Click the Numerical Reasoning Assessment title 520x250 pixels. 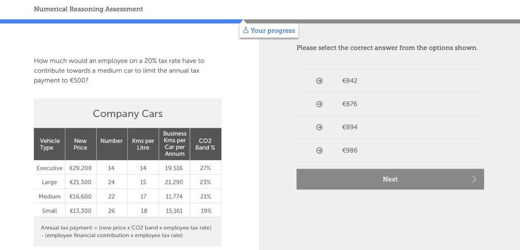point(88,9)
